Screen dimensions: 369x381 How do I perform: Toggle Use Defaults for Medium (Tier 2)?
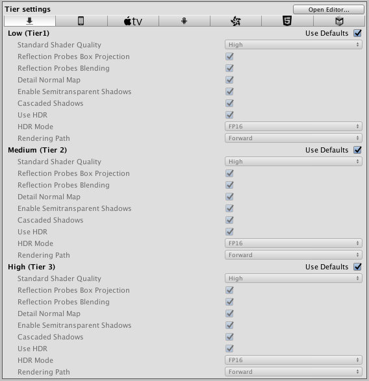(357, 150)
